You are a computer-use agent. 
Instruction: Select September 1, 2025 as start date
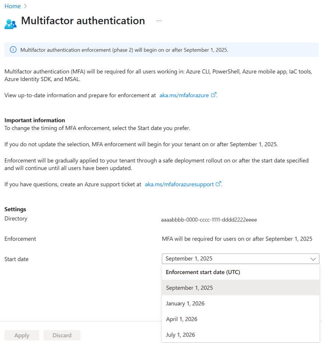pyautogui.click(x=190, y=287)
